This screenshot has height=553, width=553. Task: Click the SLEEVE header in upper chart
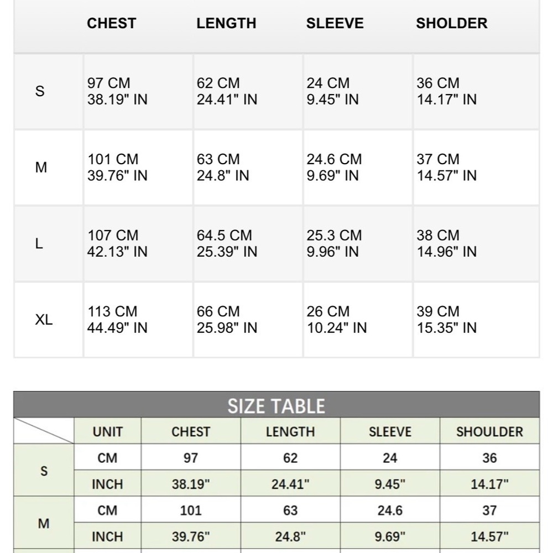(x=335, y=23)
